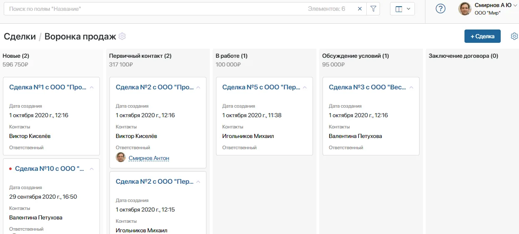
Task: Open deal Сделка №5 с ООО title
Action: tap(260, 87)
